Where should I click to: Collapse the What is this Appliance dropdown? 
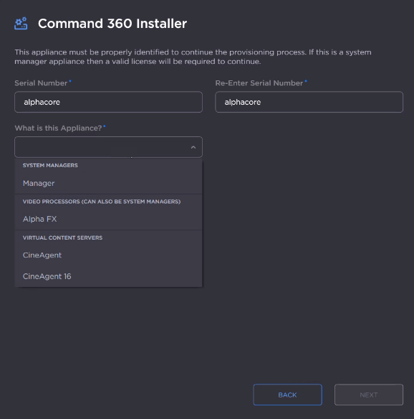point(108,147)
